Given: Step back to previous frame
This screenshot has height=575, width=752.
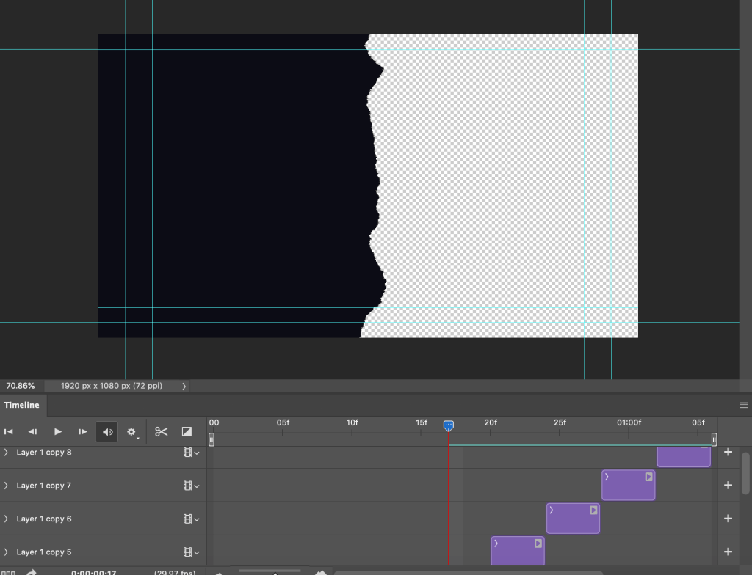Looking at the screenshot, I should click(32, 432).
